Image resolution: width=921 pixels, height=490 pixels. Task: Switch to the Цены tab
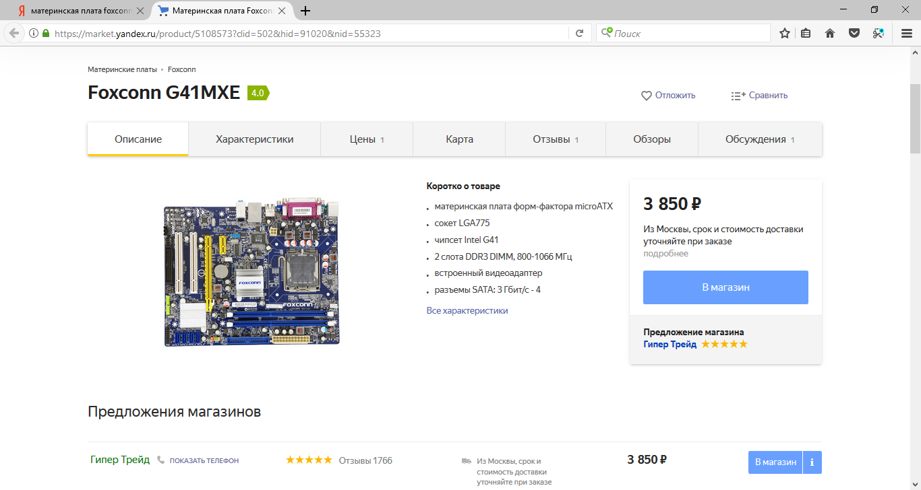367,139
